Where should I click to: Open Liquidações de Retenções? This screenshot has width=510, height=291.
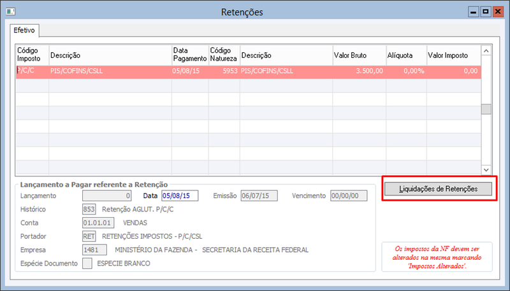point(438,188)
